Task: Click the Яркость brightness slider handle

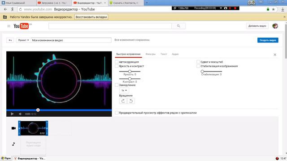Action: [x=130, y=72]
